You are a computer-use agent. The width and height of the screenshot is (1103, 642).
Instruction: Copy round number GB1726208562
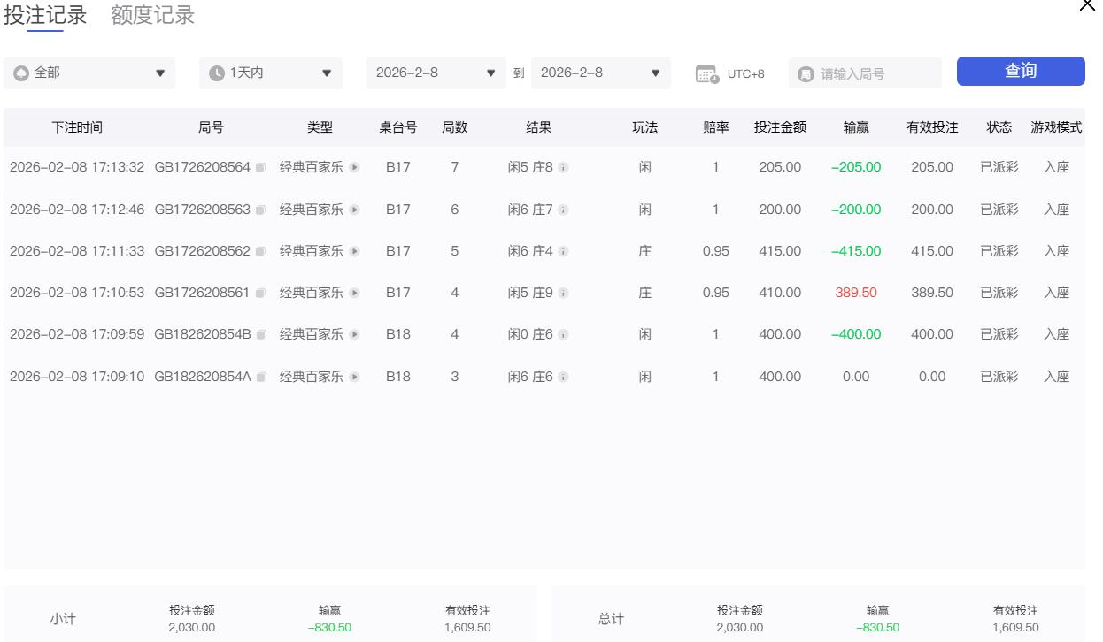[260, 252]
